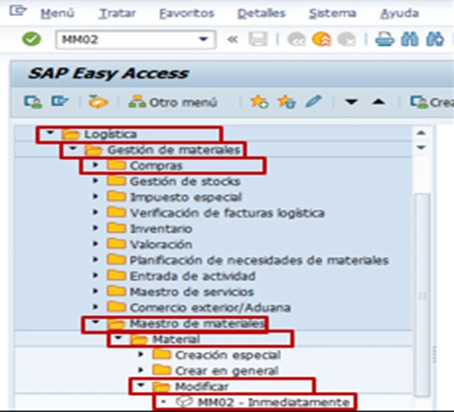The height and width of the screenshot is (412, 454).
Task: Collapse the Logística folder node
Action: pyautogui.click(x=51, y=133)
